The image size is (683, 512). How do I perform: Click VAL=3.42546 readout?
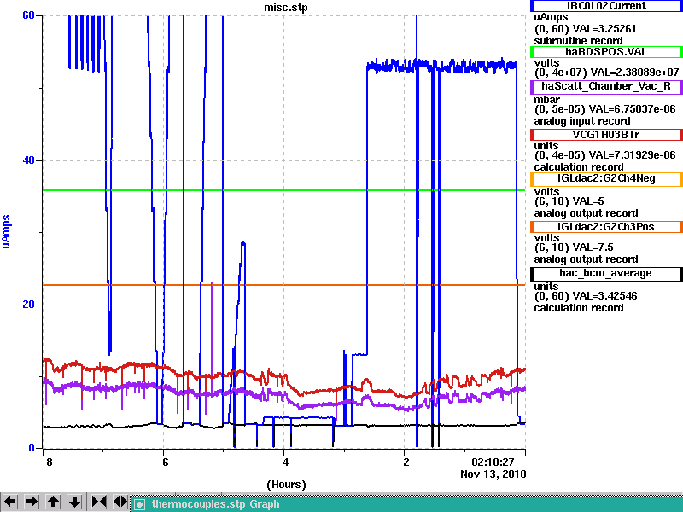(x=604, y=296)
